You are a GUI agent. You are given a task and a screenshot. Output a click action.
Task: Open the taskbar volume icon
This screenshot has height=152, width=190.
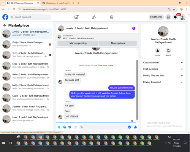[169, 143]
